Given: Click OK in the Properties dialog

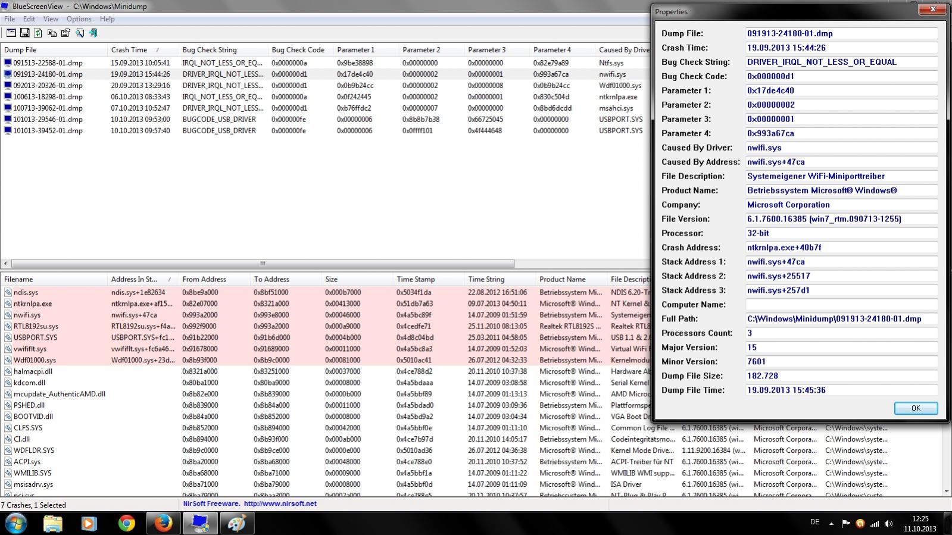Looking at the screenshot, I should pos(916,408).
